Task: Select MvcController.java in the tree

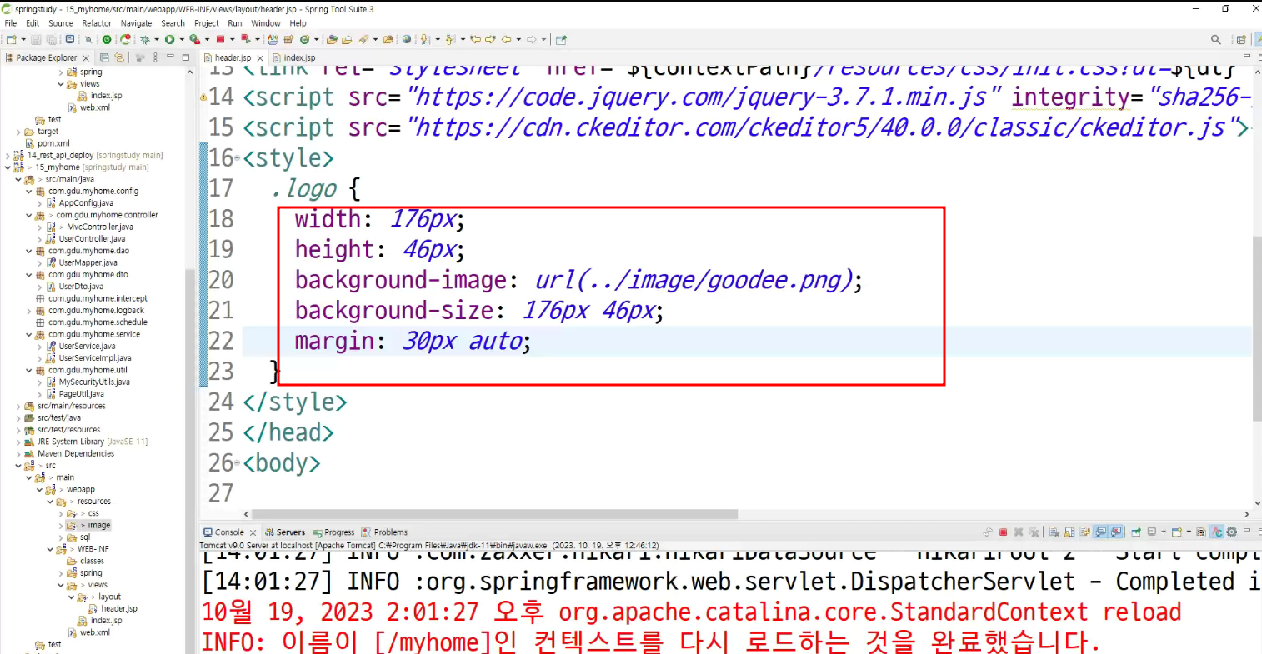Action: tap(99, 227)
